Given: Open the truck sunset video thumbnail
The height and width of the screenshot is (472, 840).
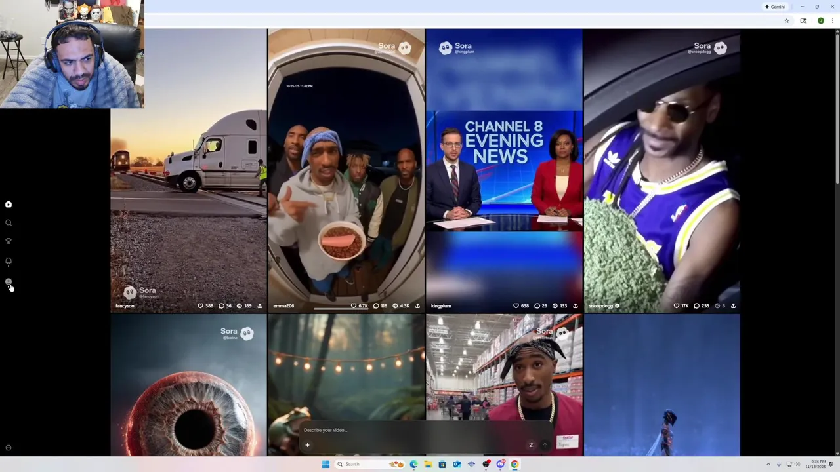Looking at the screenshot, I should [189, 170].
